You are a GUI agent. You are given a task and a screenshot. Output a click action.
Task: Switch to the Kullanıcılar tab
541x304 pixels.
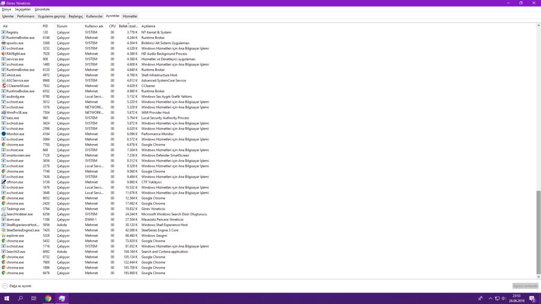click(94, 16)
